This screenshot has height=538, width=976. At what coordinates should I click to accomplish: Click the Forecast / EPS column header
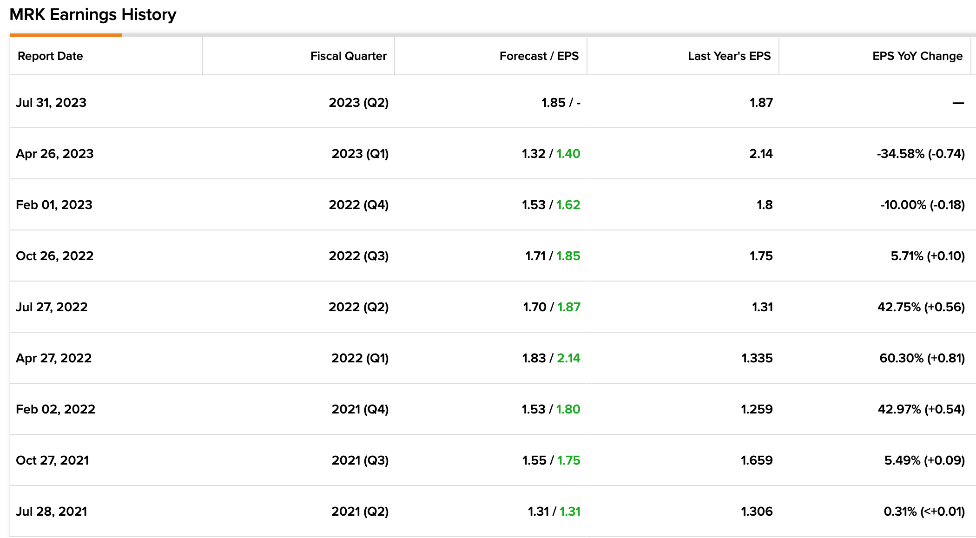tap(539, 56)
